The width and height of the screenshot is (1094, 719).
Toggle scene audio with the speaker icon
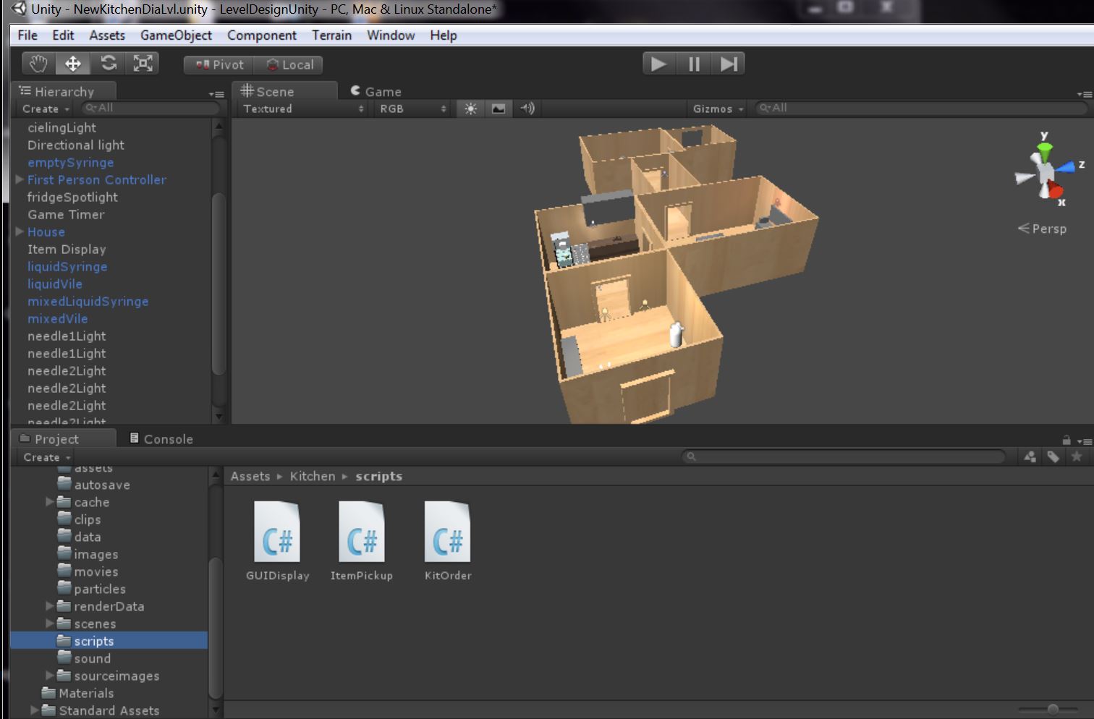click(x=526, y=109)
